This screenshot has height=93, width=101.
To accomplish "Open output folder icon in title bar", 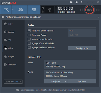I will pos(71,2).
